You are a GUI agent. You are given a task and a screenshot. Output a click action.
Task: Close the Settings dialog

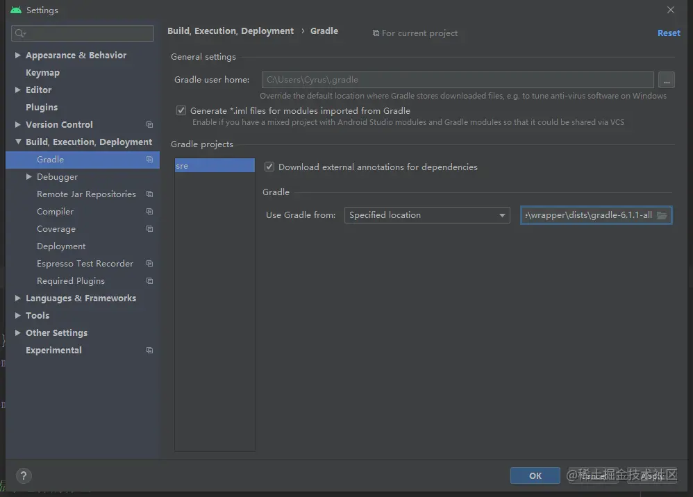671,10
